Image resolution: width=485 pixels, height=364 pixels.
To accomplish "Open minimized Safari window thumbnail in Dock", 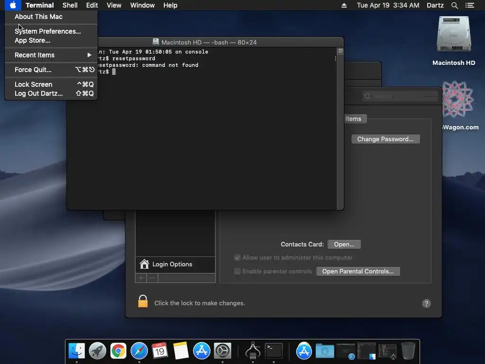I will pyautogui.click(x=345, y=352).
